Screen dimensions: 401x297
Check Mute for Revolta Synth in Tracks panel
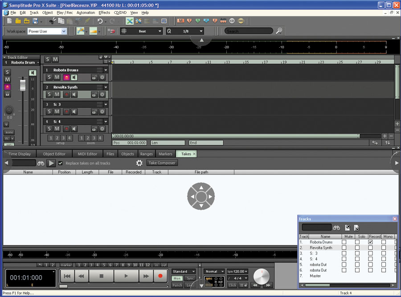pos(344,247)
